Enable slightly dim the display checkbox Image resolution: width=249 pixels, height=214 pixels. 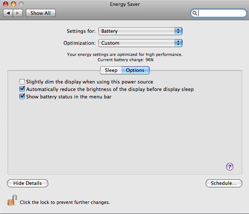point(22,82)
